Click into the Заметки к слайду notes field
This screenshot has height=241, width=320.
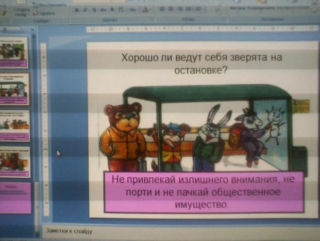(181, 231)
